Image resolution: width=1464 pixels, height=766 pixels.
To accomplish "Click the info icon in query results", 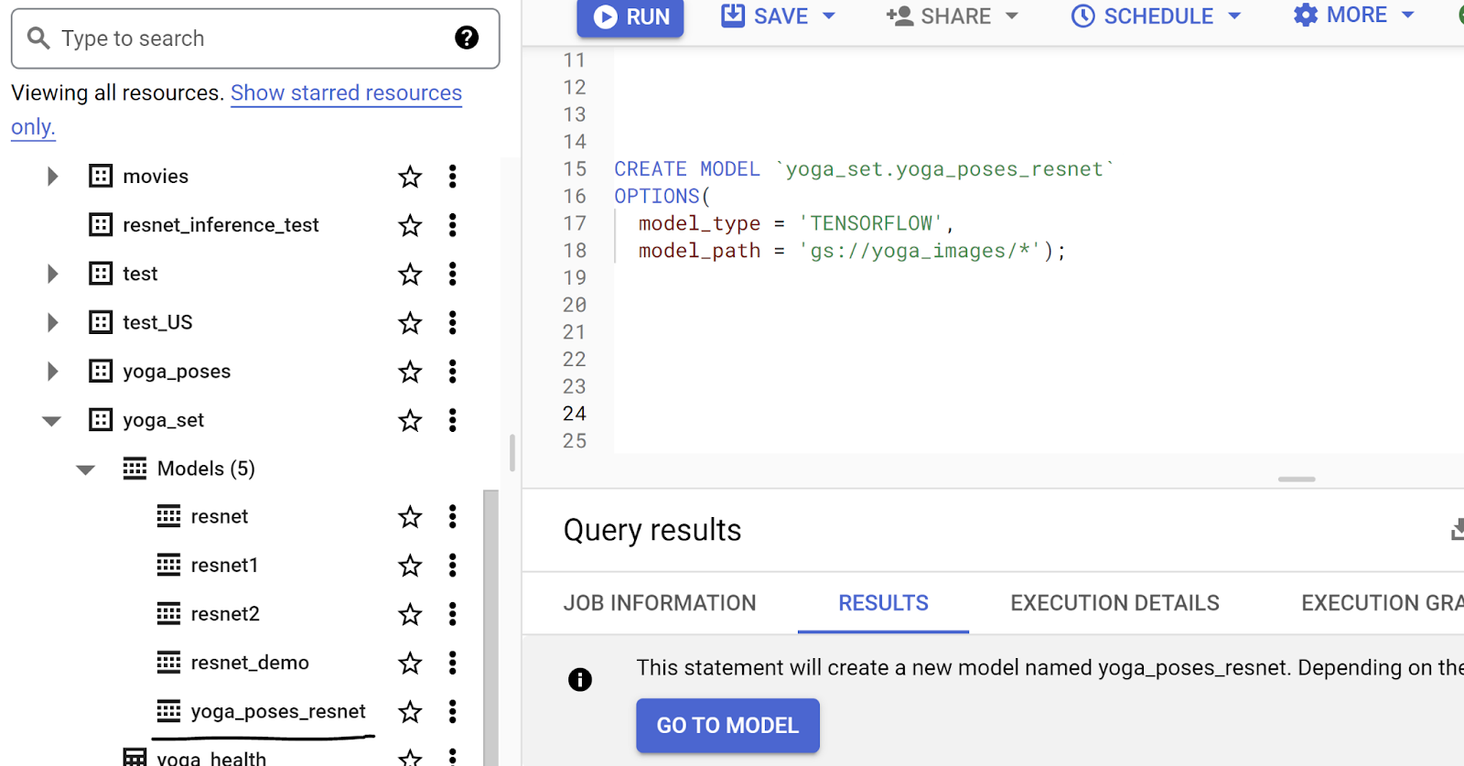I will (579, 679).
